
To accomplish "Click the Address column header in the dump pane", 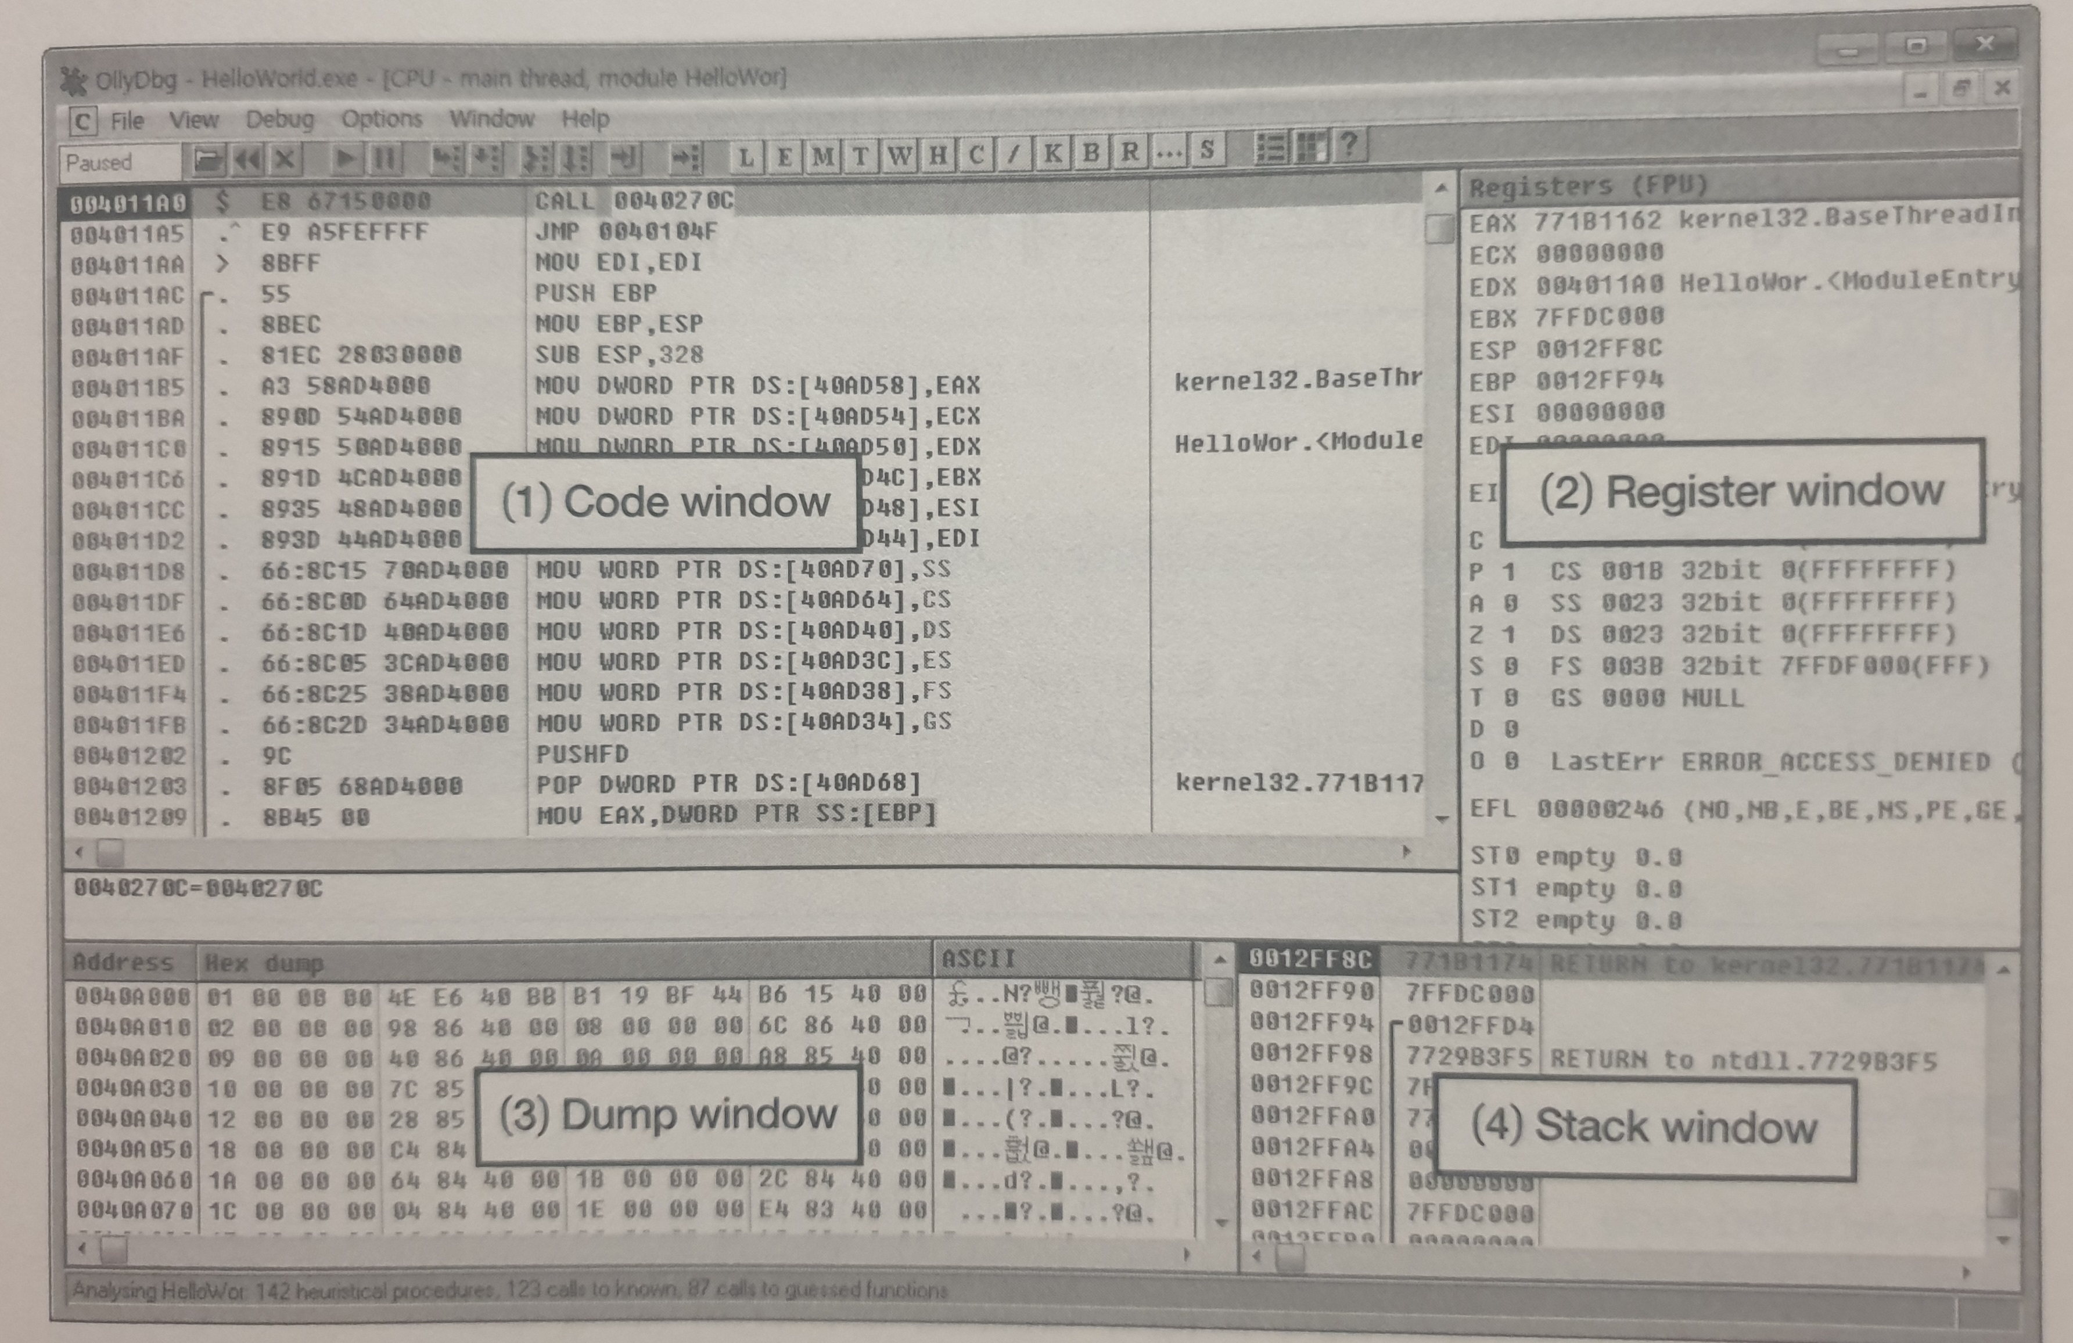I will 131,963.
